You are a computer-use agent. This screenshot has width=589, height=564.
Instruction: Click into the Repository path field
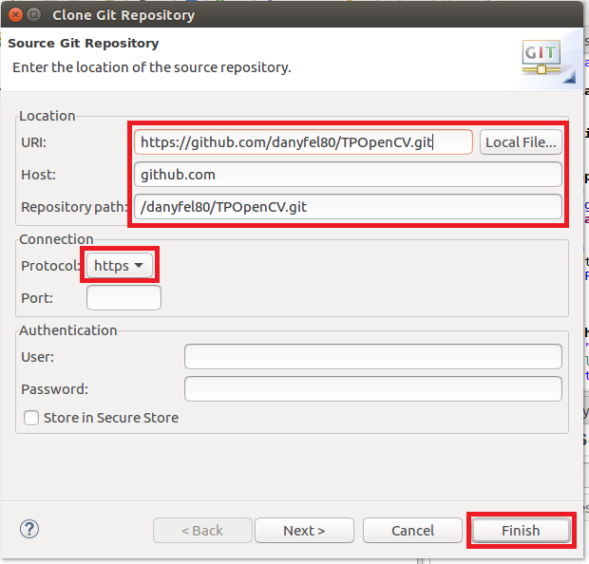pos(348,207)
